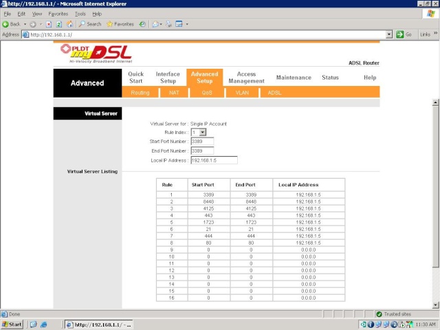The height and width of the screenshot is (330, 440).
Task: Expand the Links toolbar chevron
Action: (x=435, y=33)
